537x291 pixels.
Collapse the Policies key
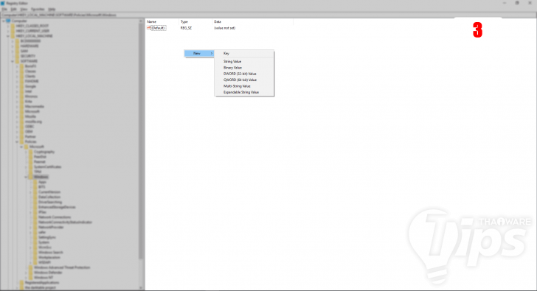click(x=17, y=141)
